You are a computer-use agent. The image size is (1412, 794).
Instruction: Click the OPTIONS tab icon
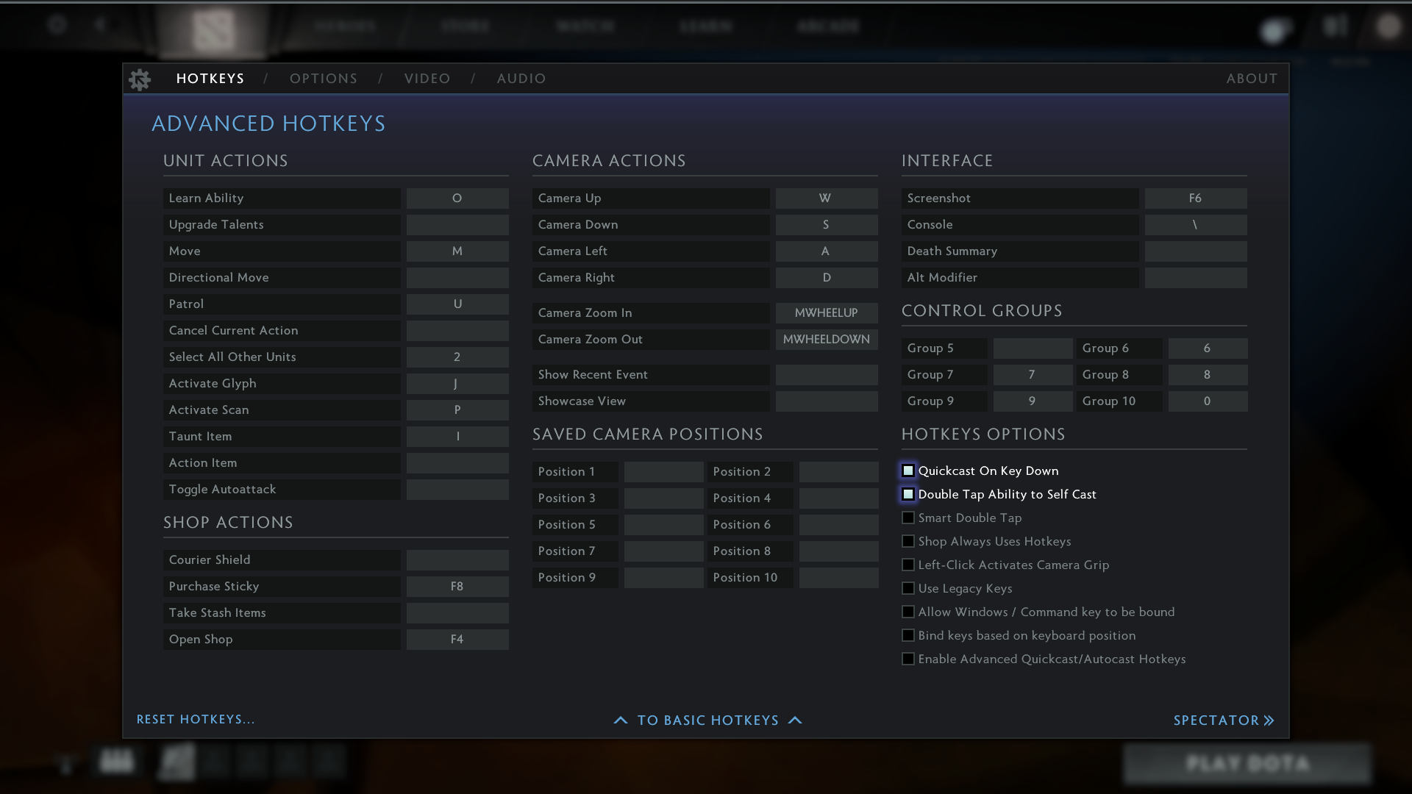tap(324, 79)
